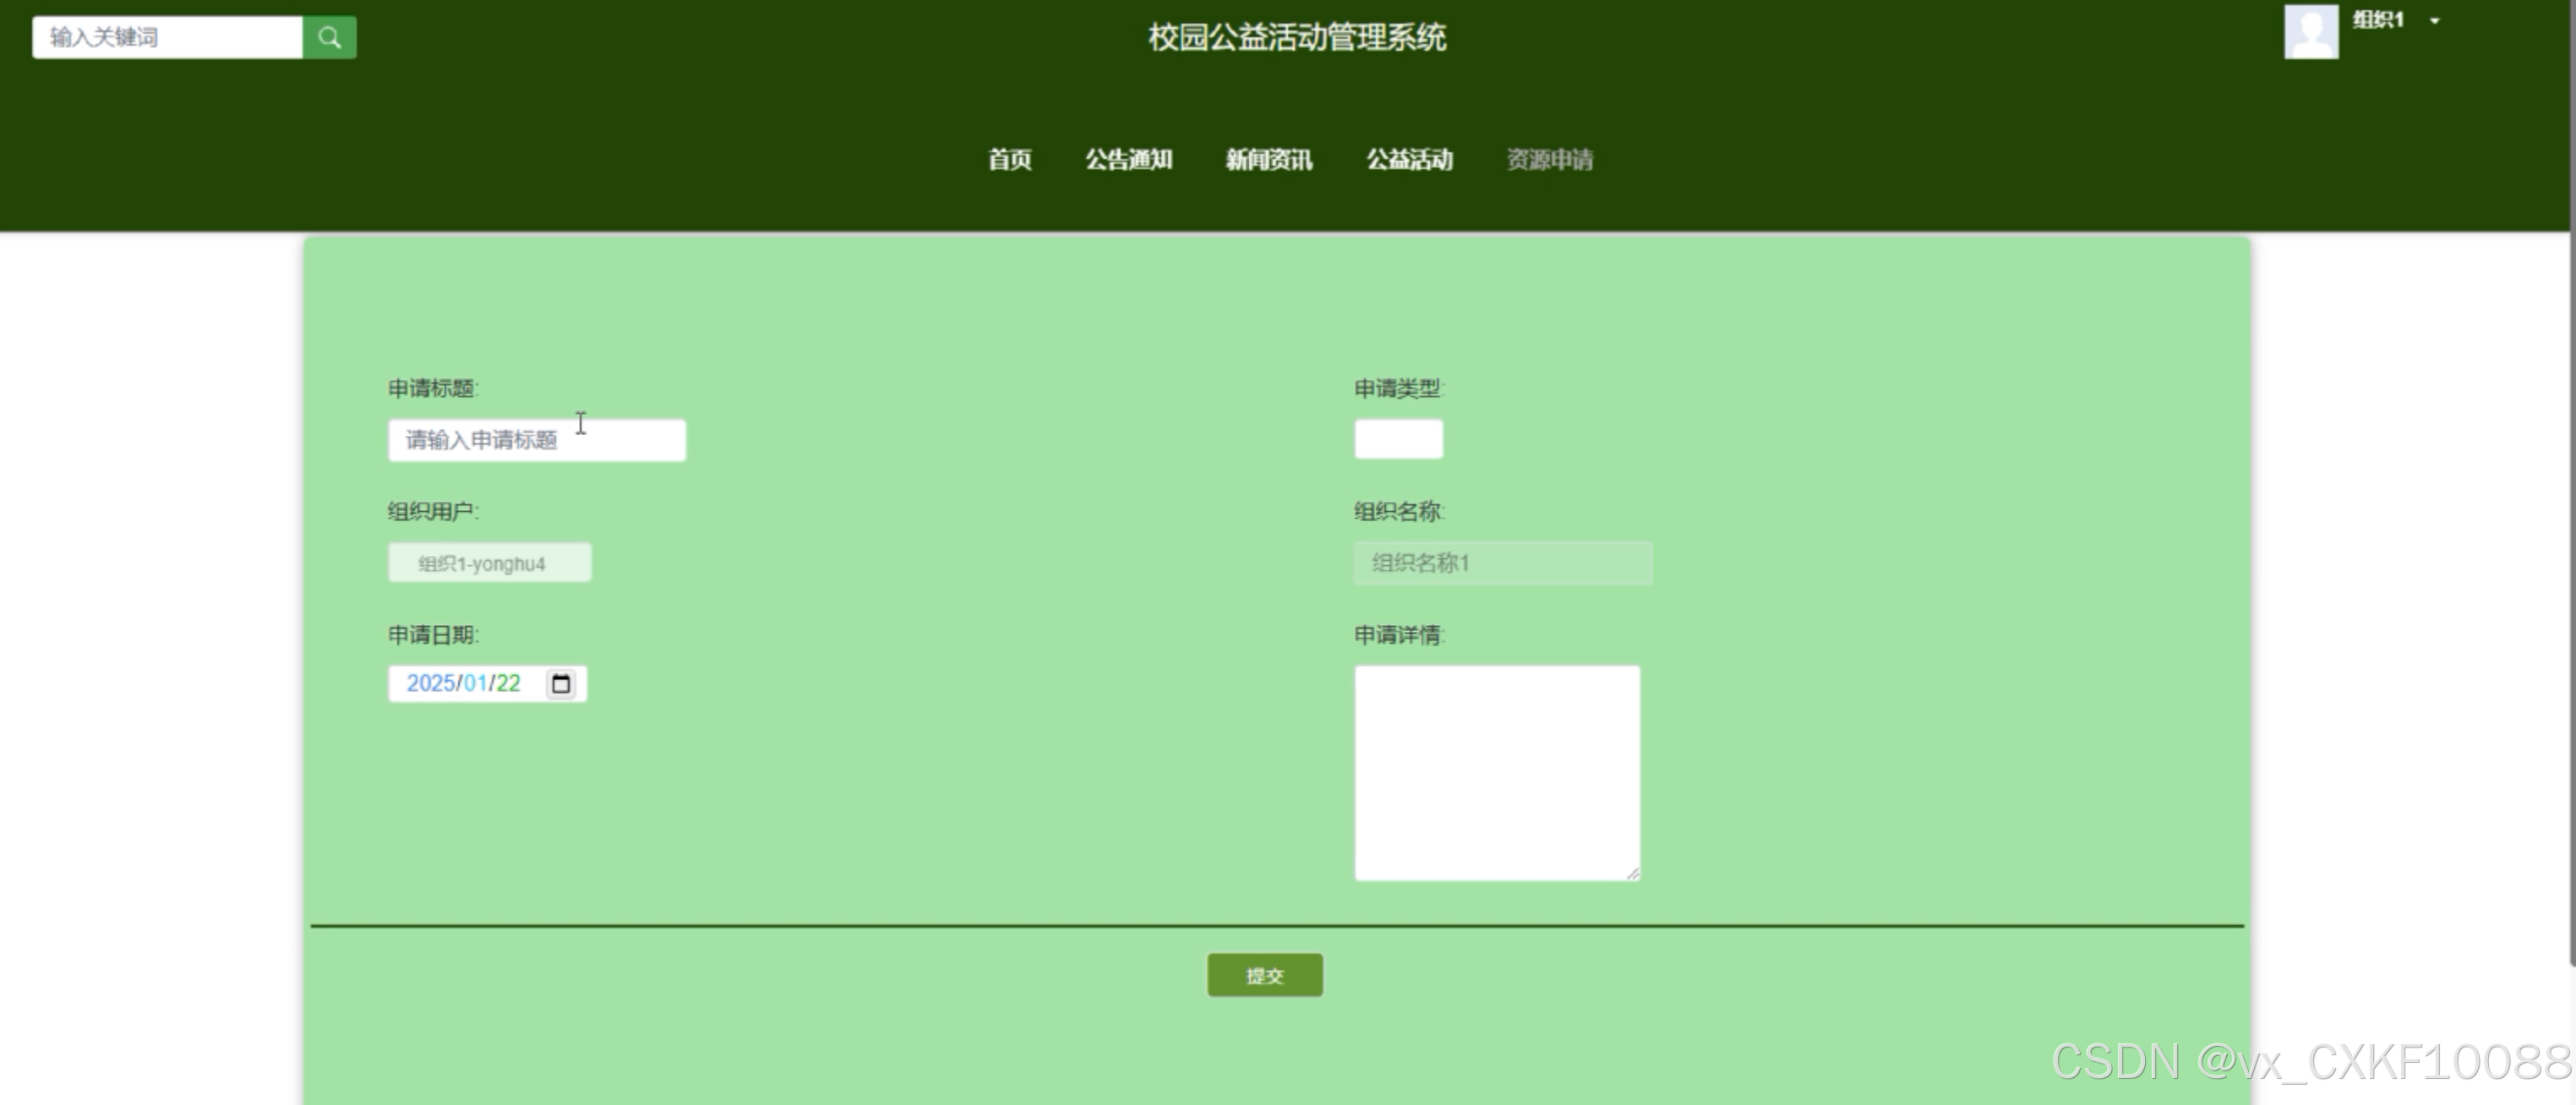This screenshot has height=1105, width=2576.
Task: Select the day 22 in the date field
Action: point(508,684)
